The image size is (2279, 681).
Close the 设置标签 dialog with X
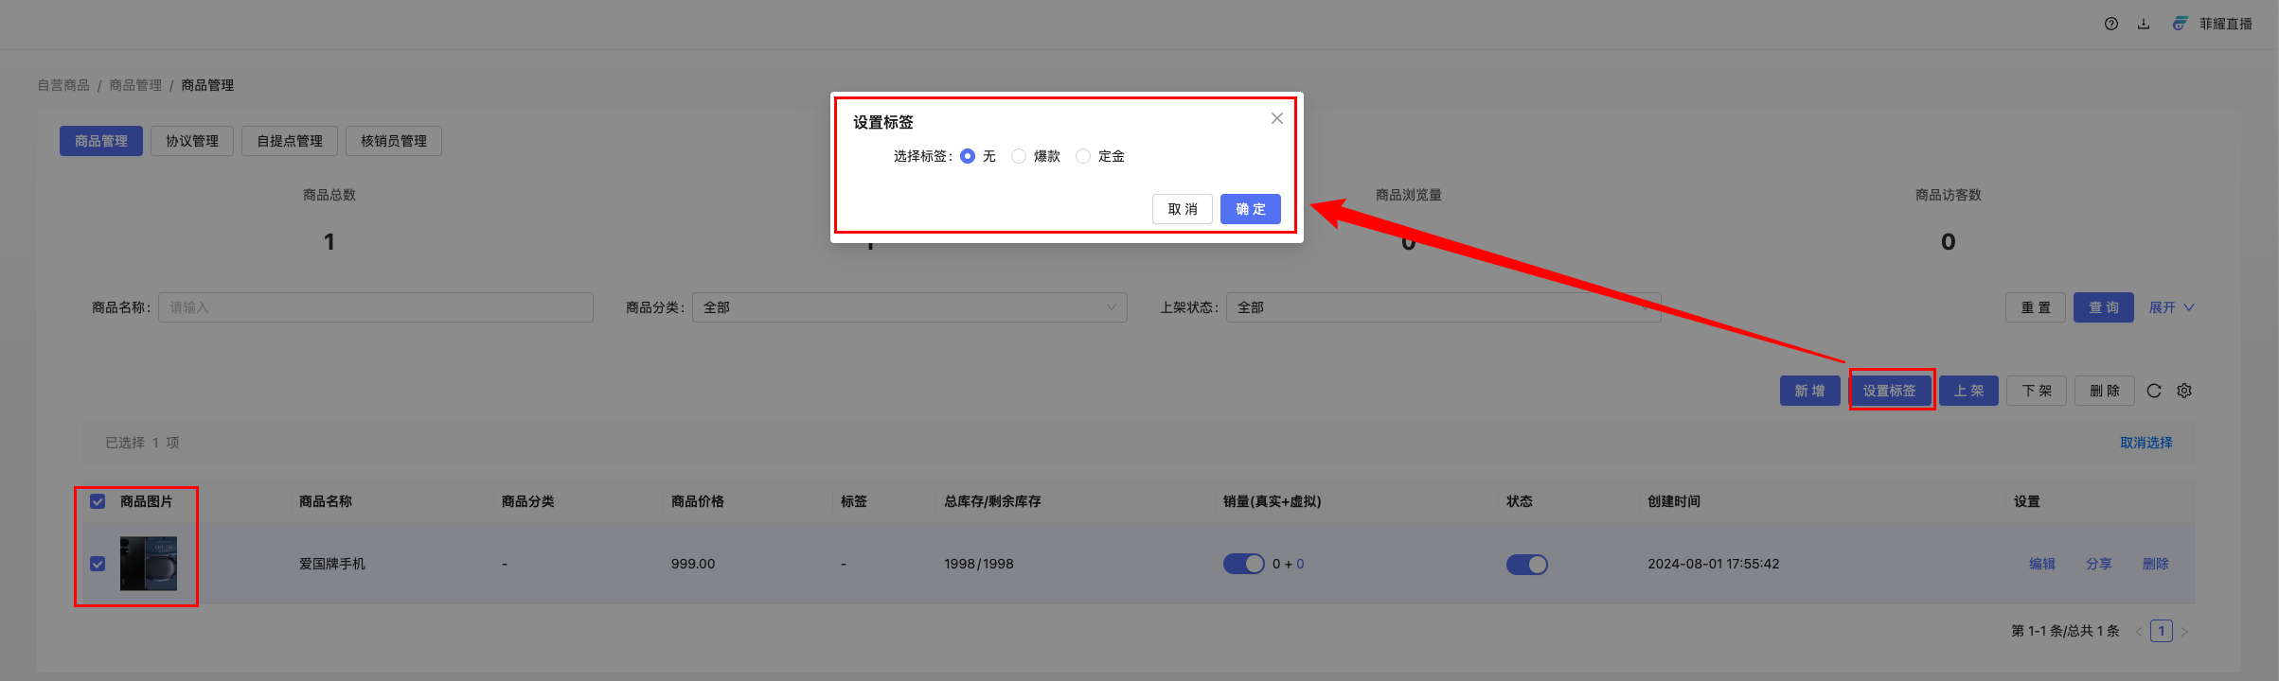coord(1277,118)
